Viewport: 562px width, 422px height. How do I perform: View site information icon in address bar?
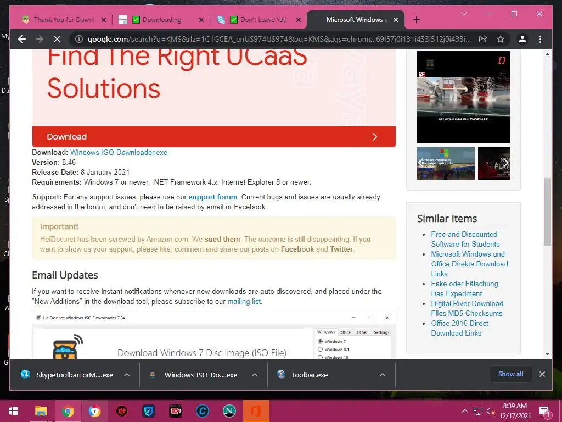79,39
